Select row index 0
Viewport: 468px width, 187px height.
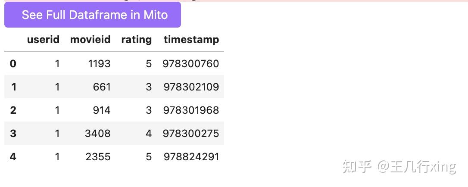click(13, 64)
